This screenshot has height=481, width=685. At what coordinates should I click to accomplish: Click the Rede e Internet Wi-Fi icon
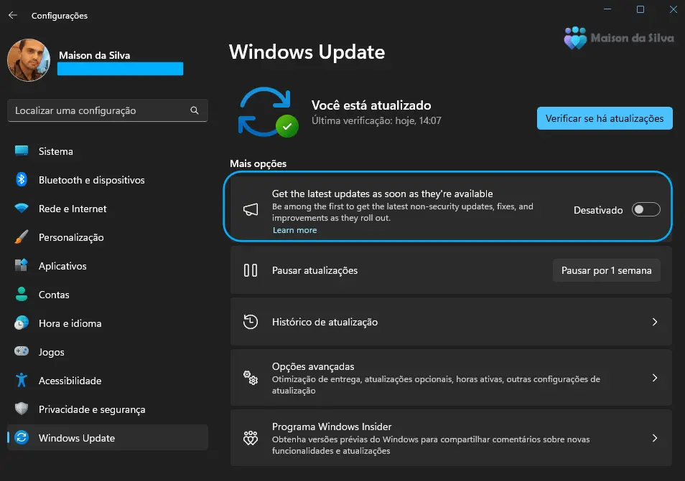(x=22, y=209)
